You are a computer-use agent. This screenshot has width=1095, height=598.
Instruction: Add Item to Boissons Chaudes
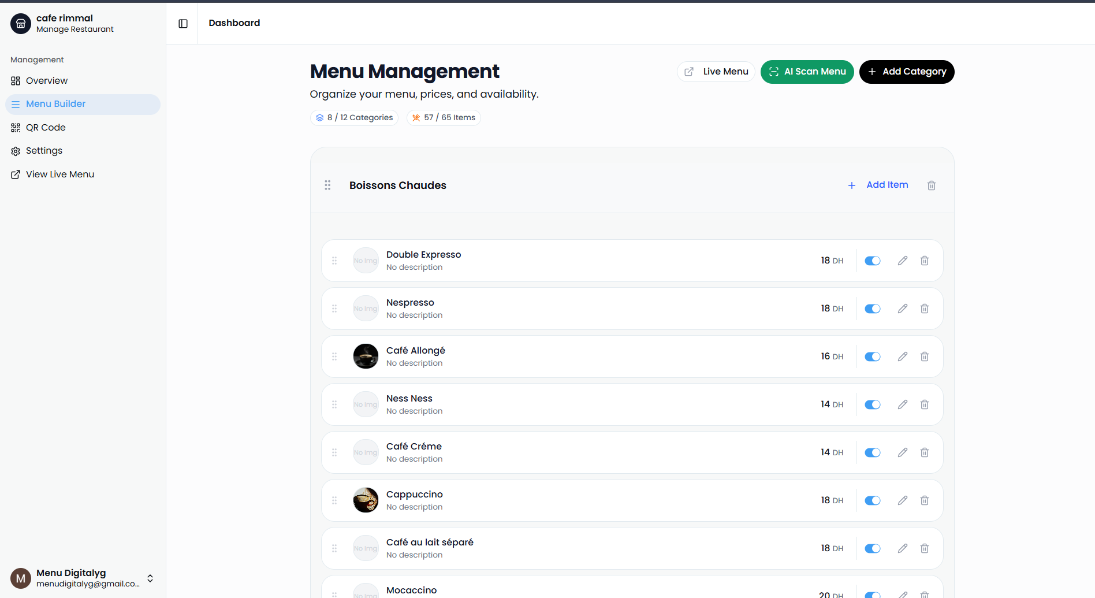pos(878,185)
